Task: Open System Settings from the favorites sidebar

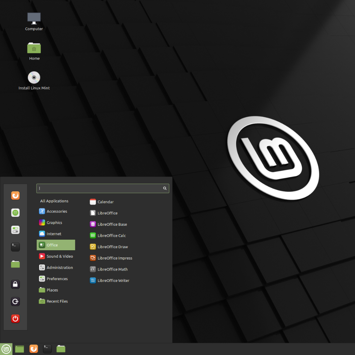Action: tap(15, 230)
